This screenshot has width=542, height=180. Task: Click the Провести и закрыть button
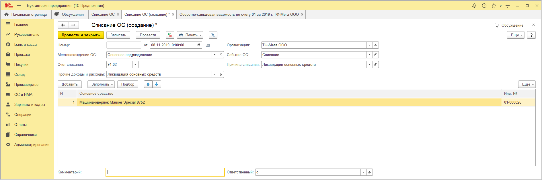[x=81, y=35]
